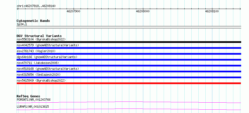Click the blue bar under nsv4042579
This screenshot has width=249, height=113.
pos(129,48)
